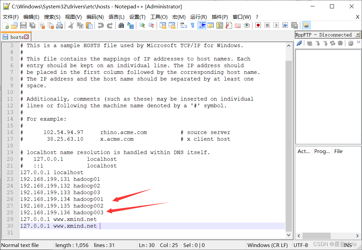Click the Print icon in toolbar
The image size is (362, 250).
point(59,25)
